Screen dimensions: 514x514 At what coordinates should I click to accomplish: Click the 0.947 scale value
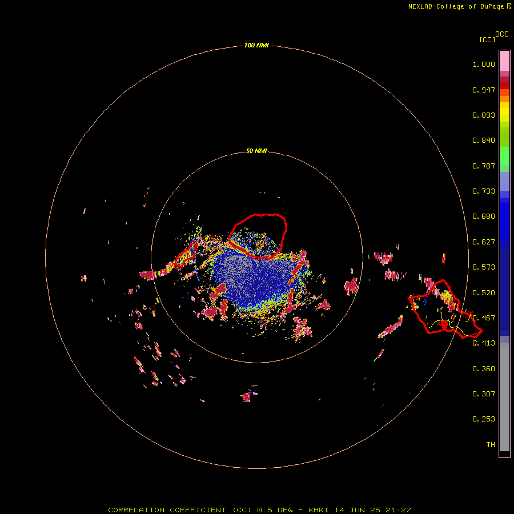point(484,90)
